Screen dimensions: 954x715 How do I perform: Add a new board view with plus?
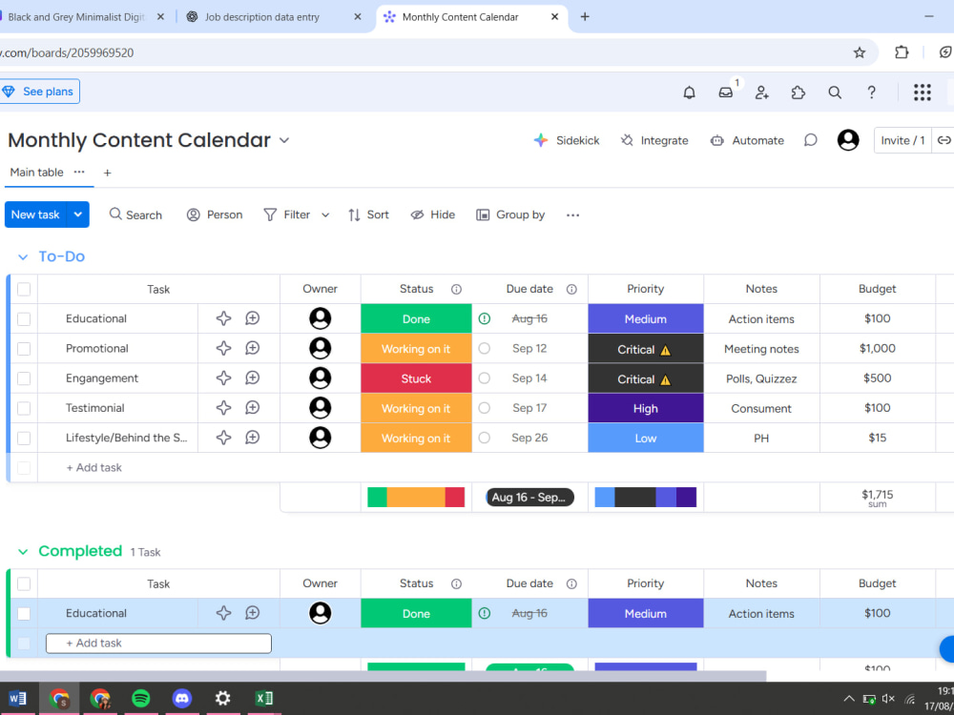click(108, 173)
